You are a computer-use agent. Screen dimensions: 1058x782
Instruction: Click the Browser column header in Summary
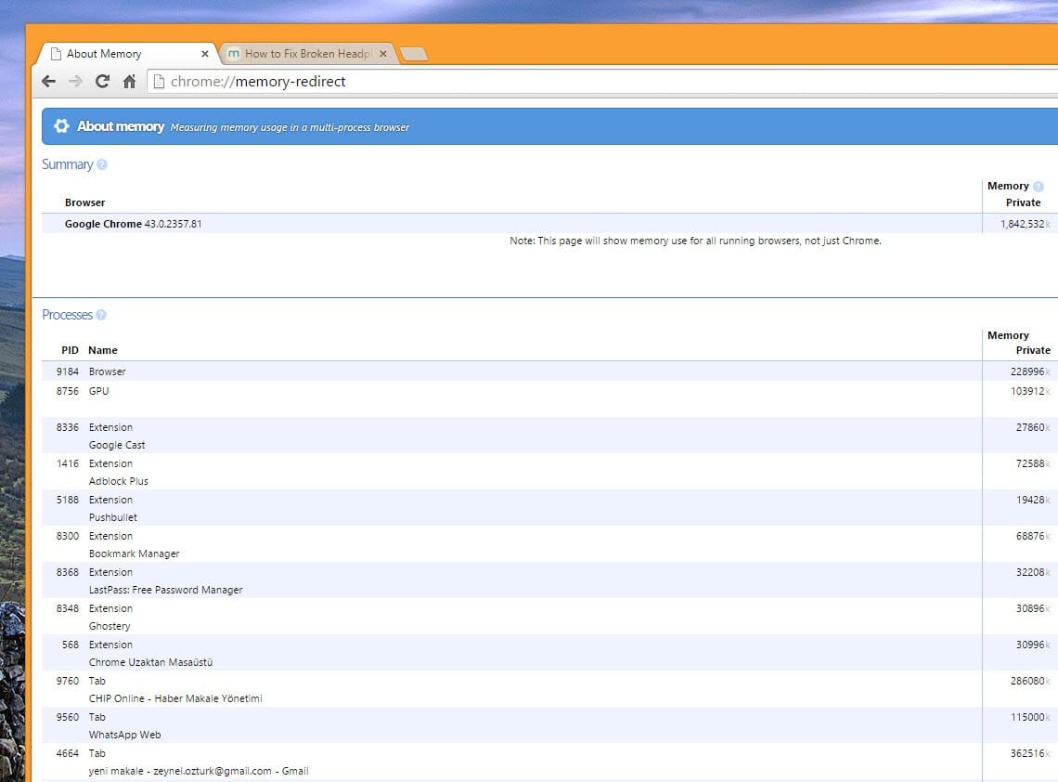85,202
